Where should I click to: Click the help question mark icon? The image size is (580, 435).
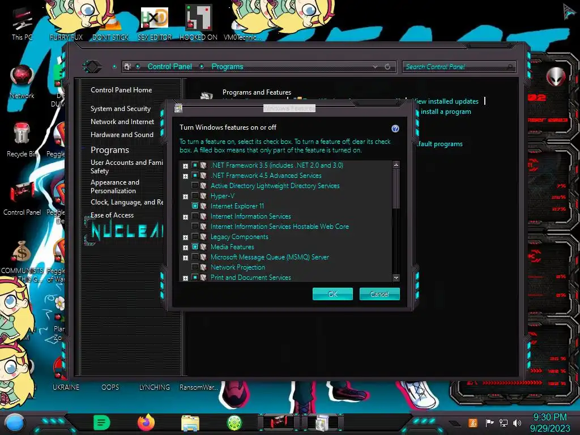coord(395,129)
